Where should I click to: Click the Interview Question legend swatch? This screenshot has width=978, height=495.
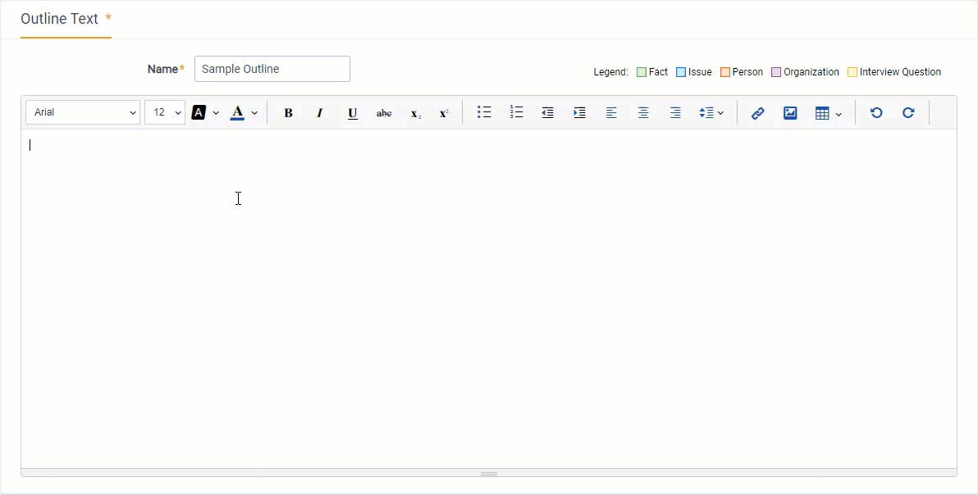pos(852,72)
